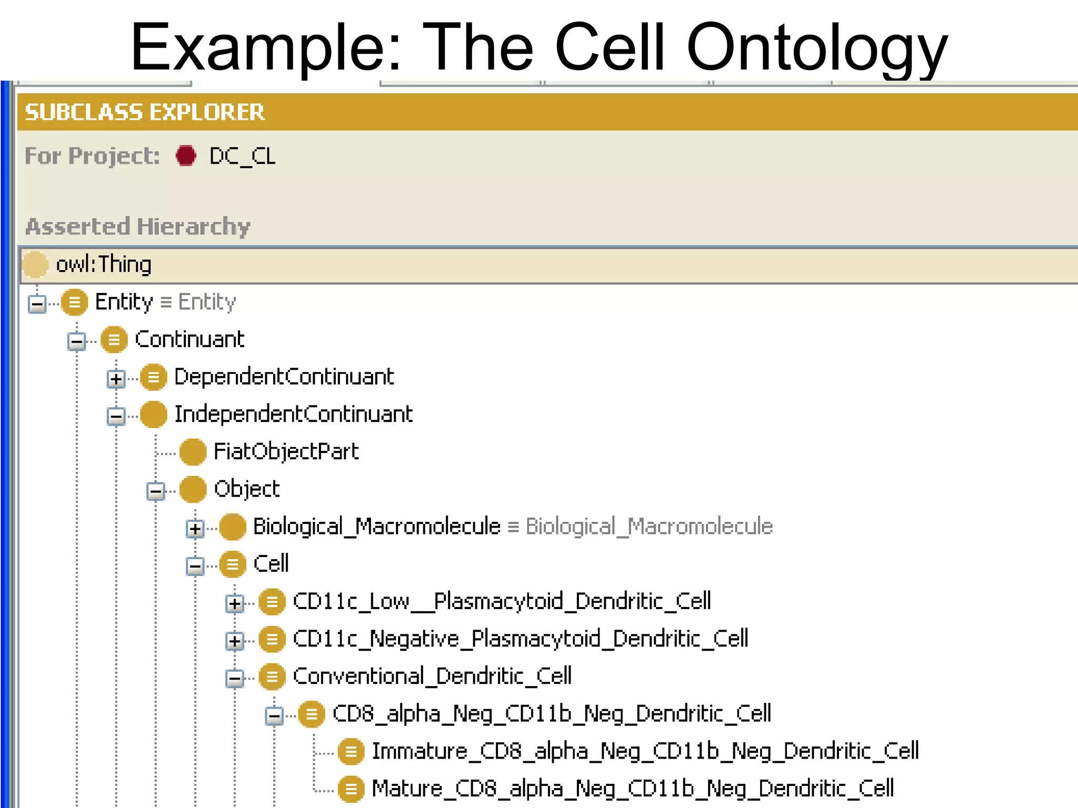Click the Continuant class icon
This screenshot has height=808, width=1078.
[114, 339]
